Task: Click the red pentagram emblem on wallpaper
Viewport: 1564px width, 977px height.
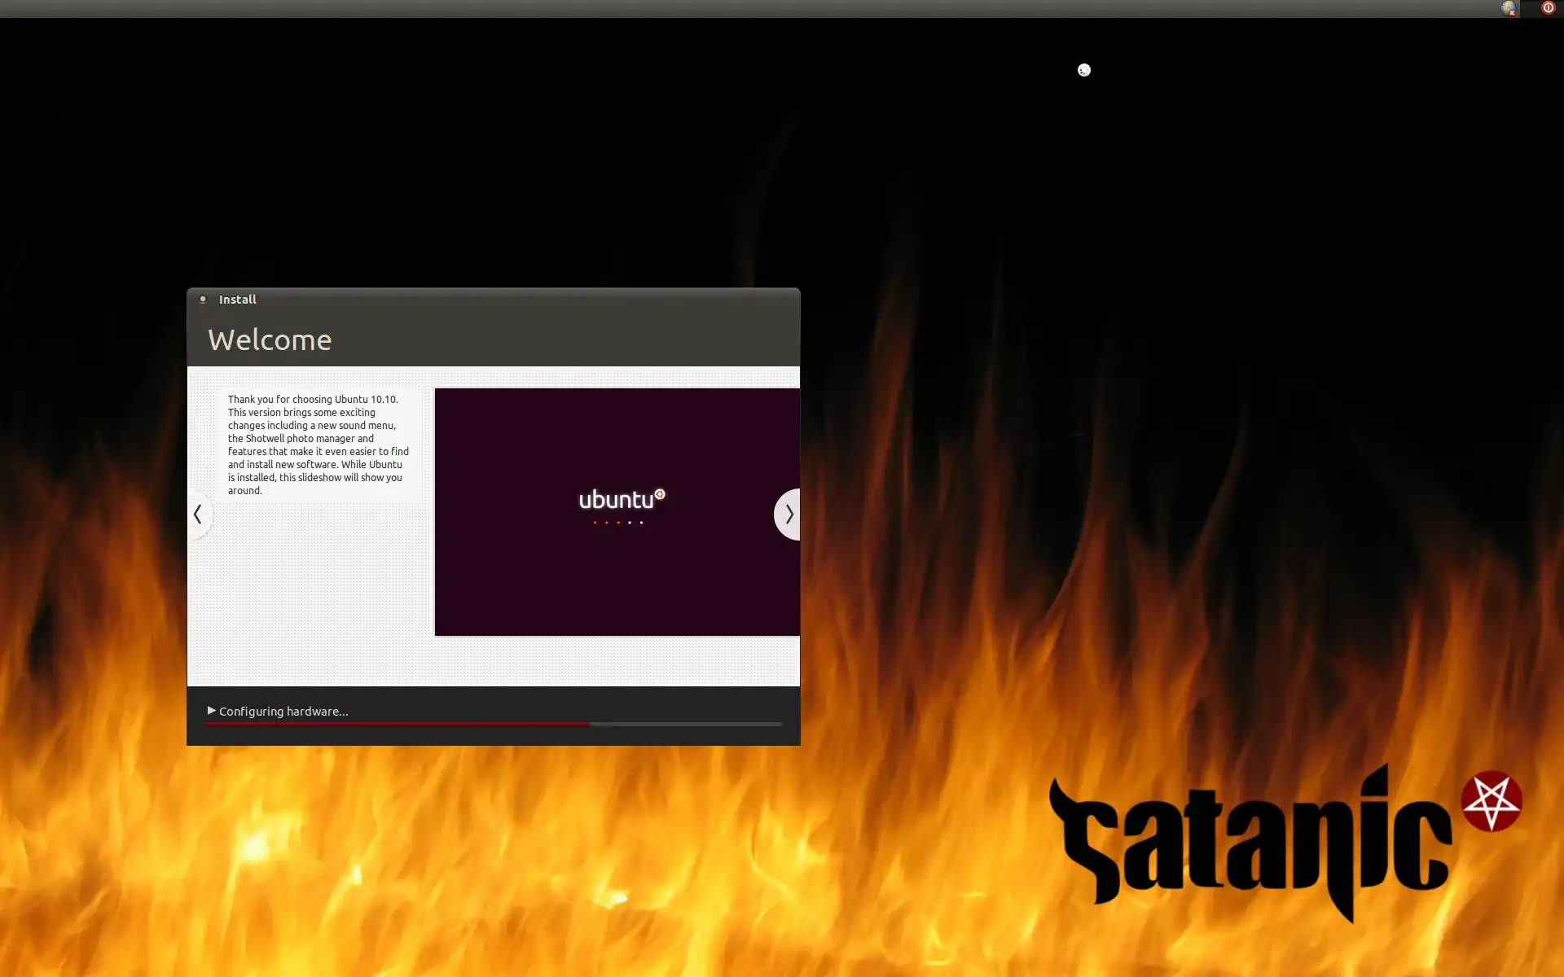Action: [x=1492, y=801]
